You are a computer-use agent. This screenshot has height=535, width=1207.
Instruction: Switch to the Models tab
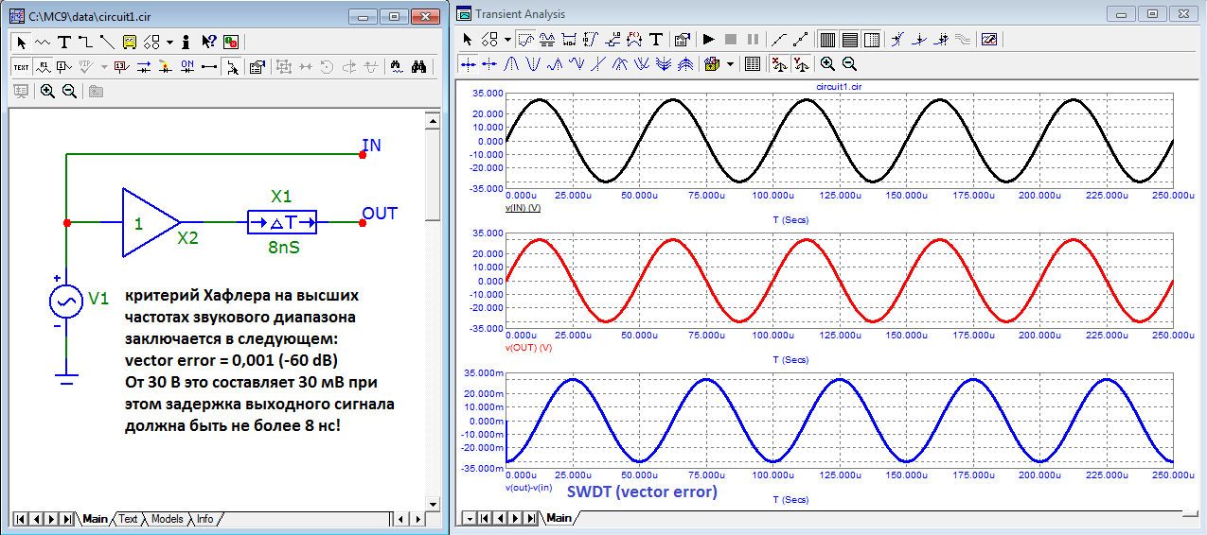167,519
